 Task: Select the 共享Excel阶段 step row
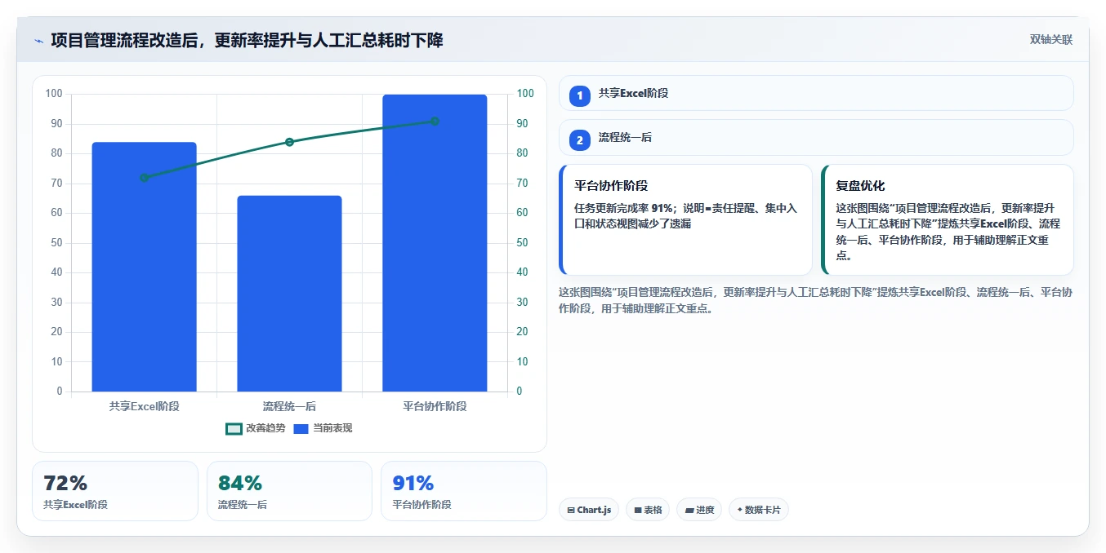point(816,93)
